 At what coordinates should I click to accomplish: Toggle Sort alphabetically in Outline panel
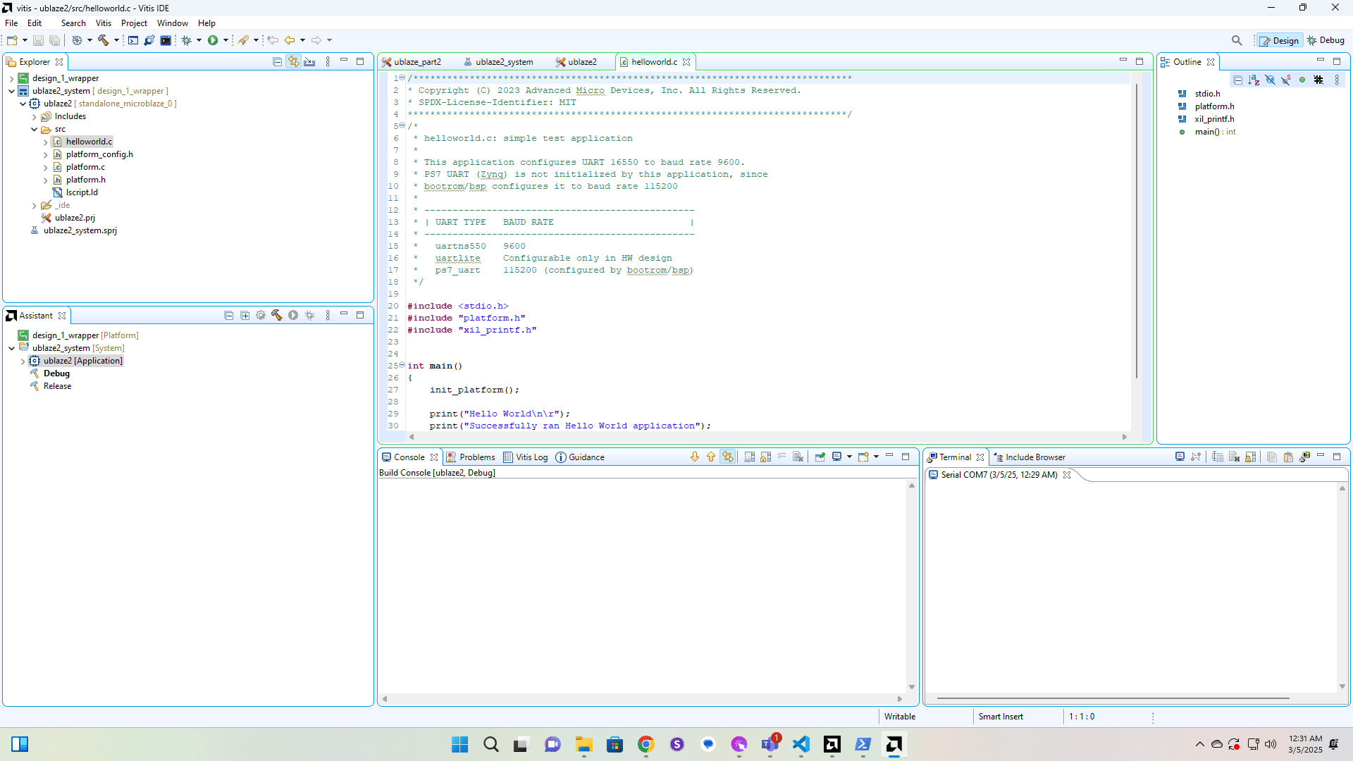tap(1254, 80)
